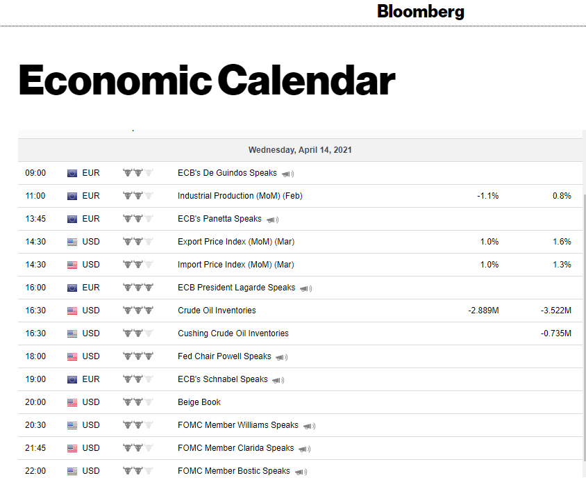This screenshot has width=586, height=487.
Task: Select the Beige Book event
Action: [x=199, y=402]
